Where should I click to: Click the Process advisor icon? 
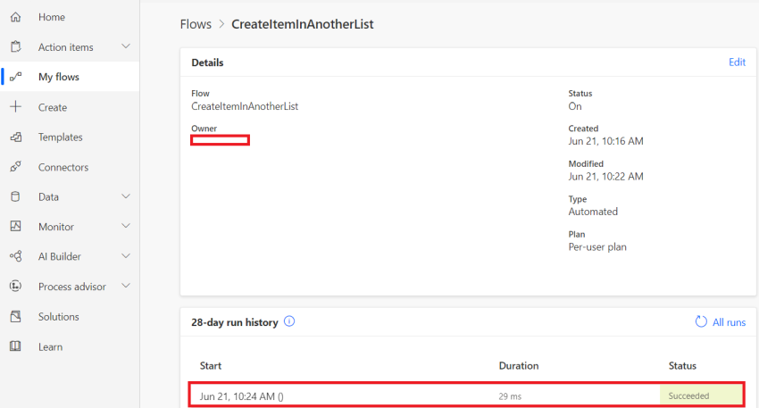click(15, 287)
